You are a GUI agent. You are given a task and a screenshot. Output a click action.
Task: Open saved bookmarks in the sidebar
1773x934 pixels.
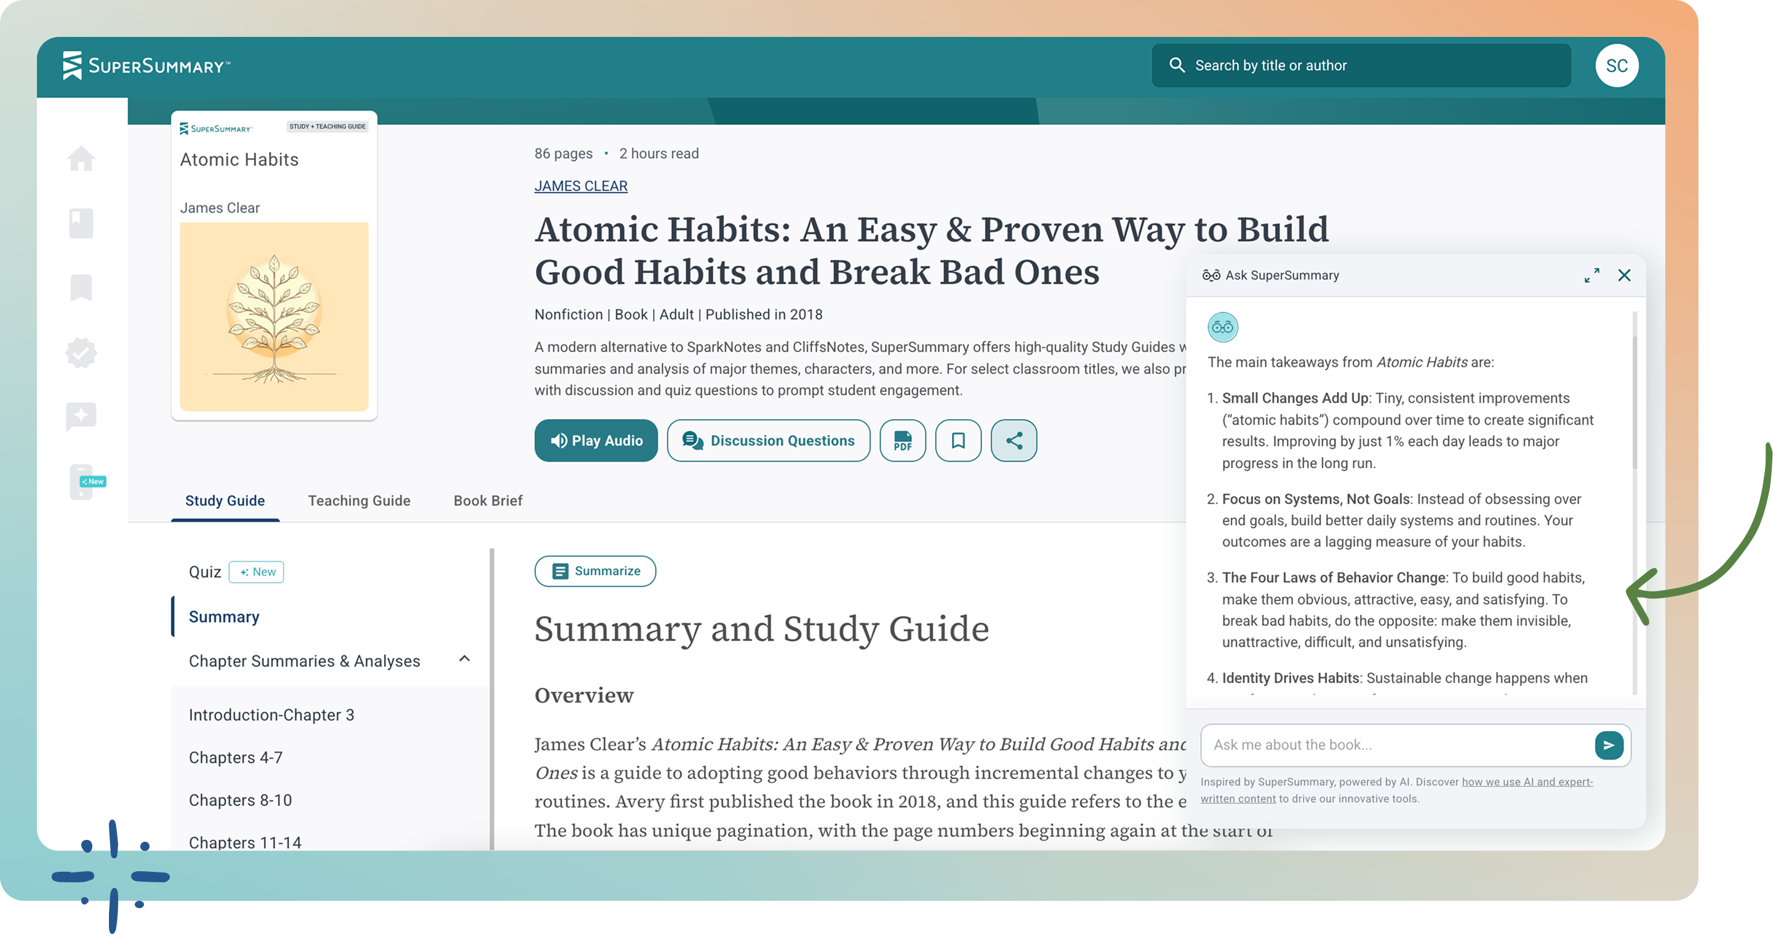pyautogui.click(x=81, y=288)
